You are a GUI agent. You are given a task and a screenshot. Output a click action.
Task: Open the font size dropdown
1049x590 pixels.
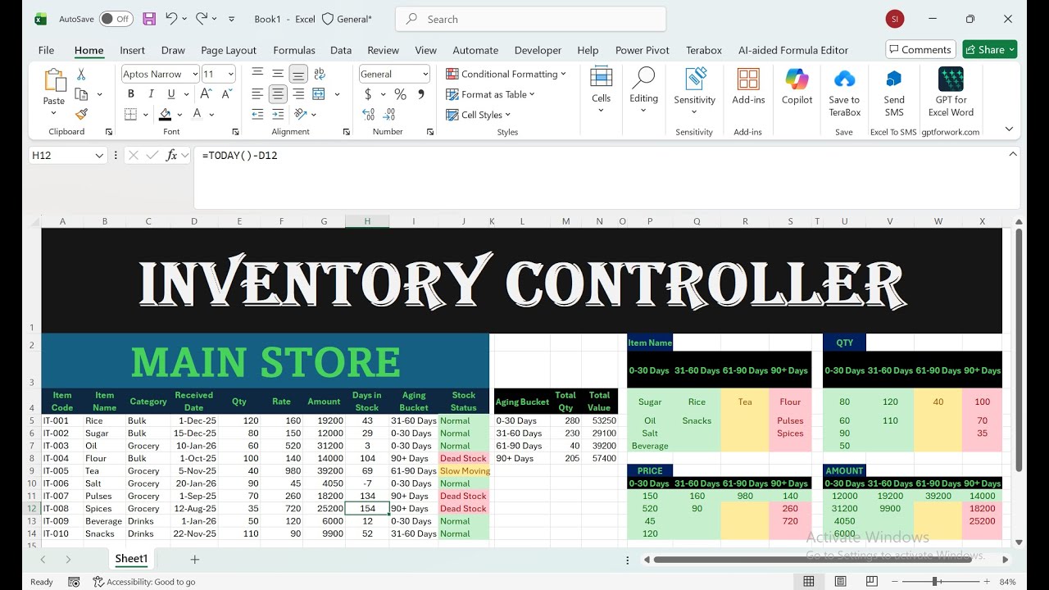[230, 74]
